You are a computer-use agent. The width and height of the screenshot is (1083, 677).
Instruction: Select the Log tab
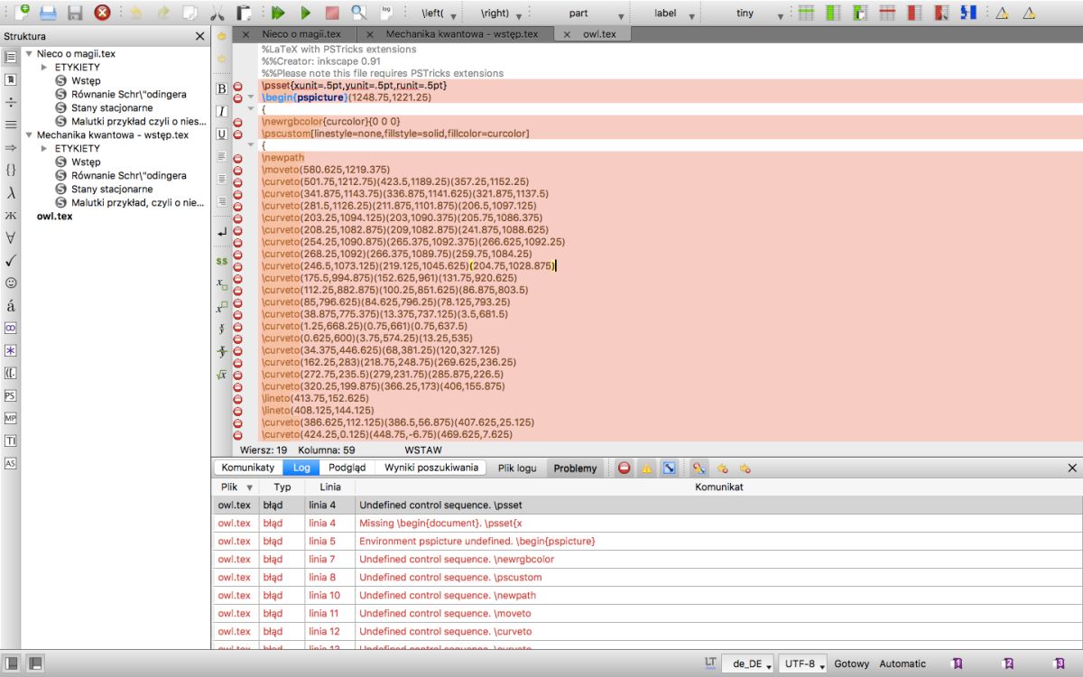pyautogui.click(x=301, y=468)
